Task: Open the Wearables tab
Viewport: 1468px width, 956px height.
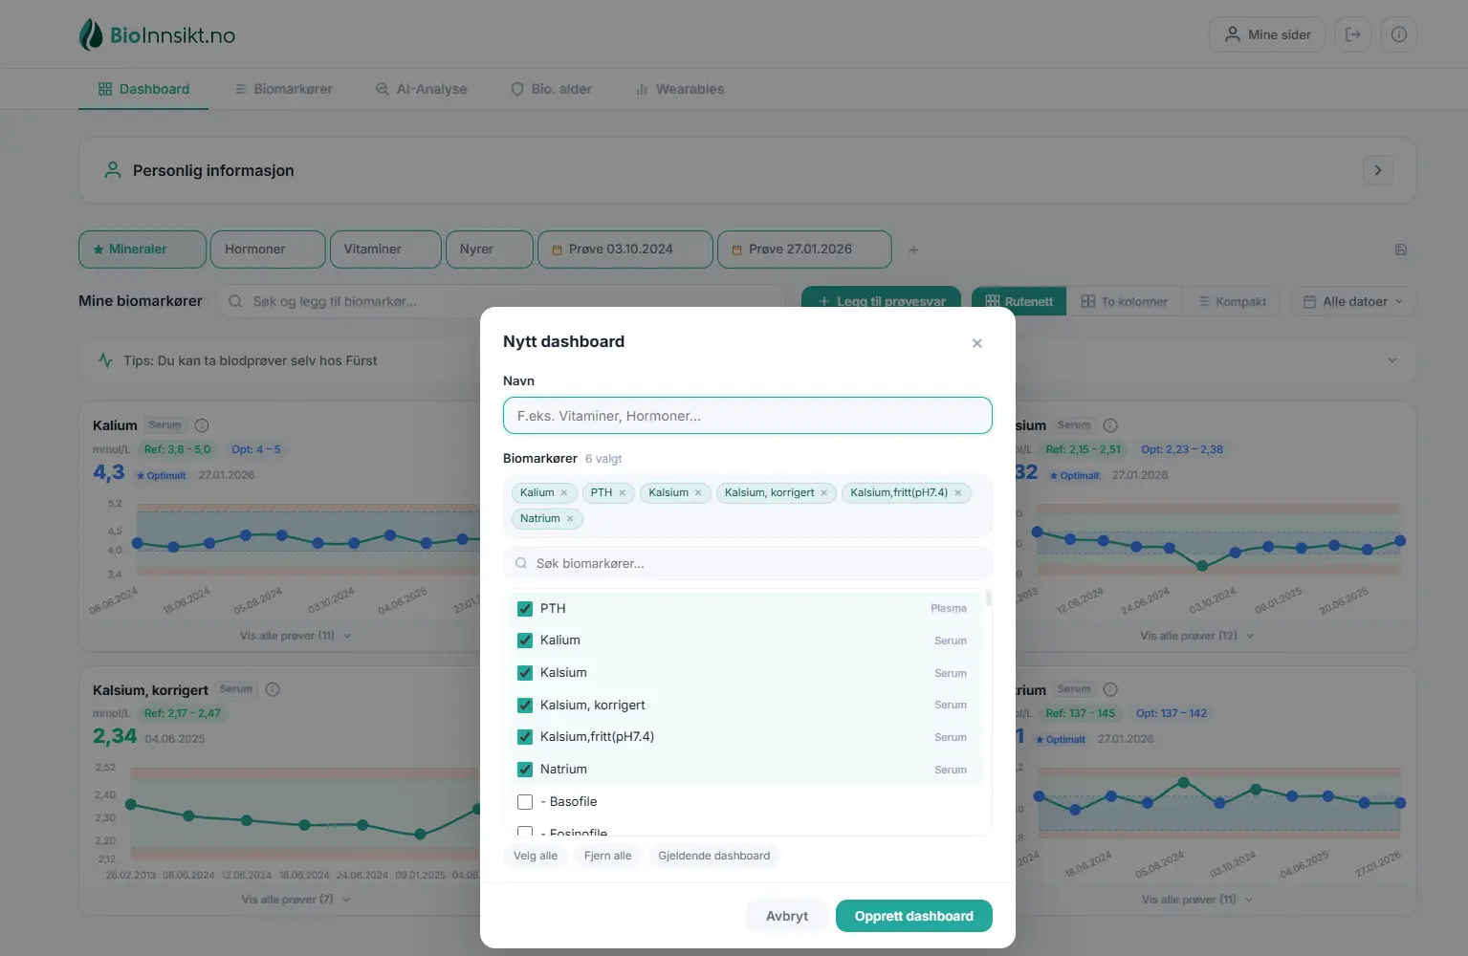Action: click(x=680, y=89)
